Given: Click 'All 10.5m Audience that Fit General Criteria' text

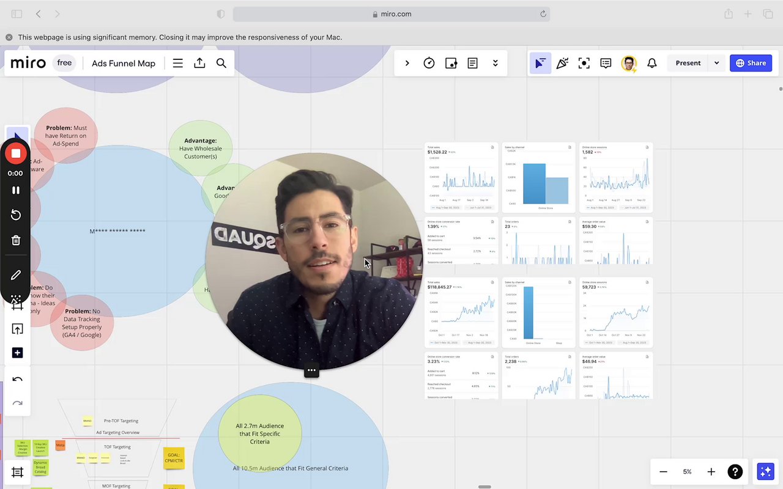Looking at the screenshot, I should [291, 468].
